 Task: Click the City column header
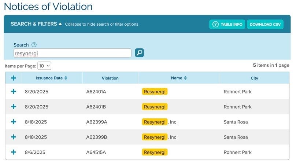click(x=254, y=78)
